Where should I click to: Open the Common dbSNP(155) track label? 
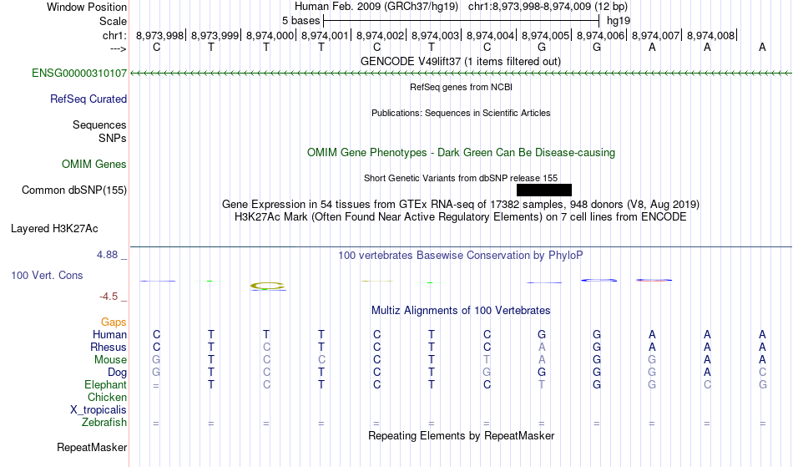click(74, 190)
